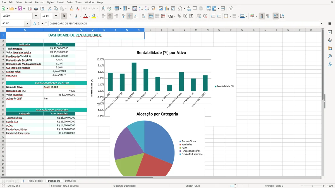Toggle Underline formatting
The image size is (335, 188).
point(76,16)
